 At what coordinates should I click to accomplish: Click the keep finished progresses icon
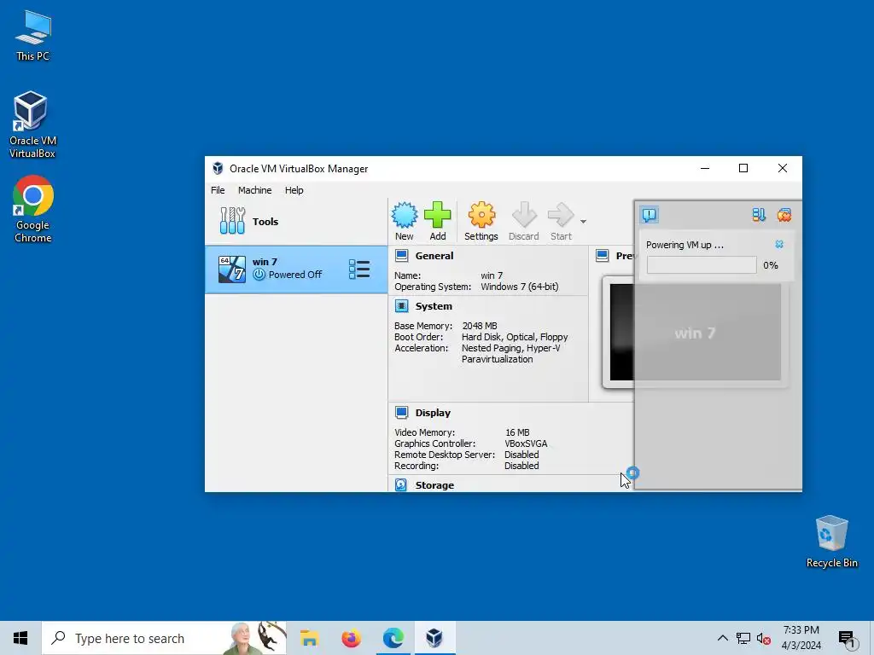(759, 215)
